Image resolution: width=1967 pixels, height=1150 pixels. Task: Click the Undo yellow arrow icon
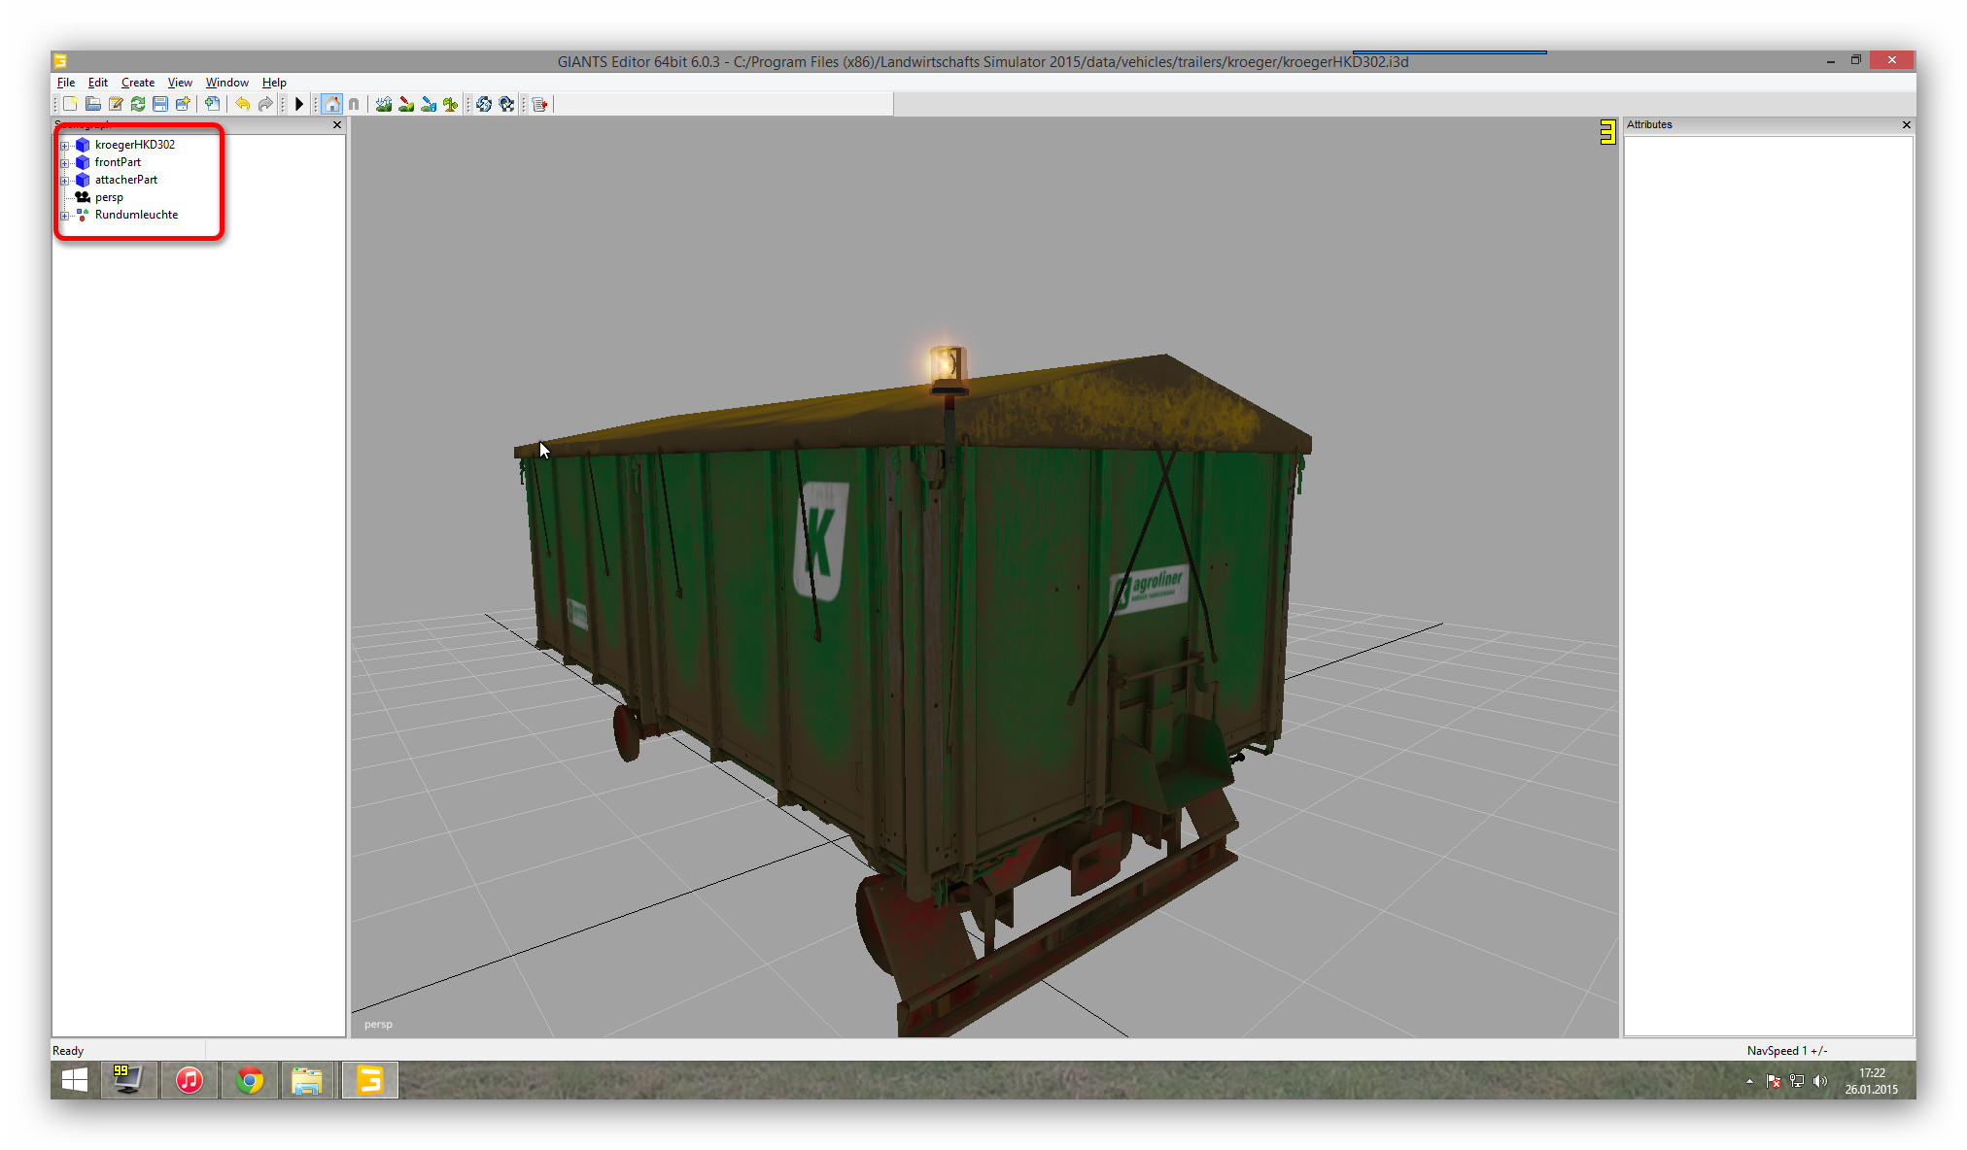click(242, 104)
